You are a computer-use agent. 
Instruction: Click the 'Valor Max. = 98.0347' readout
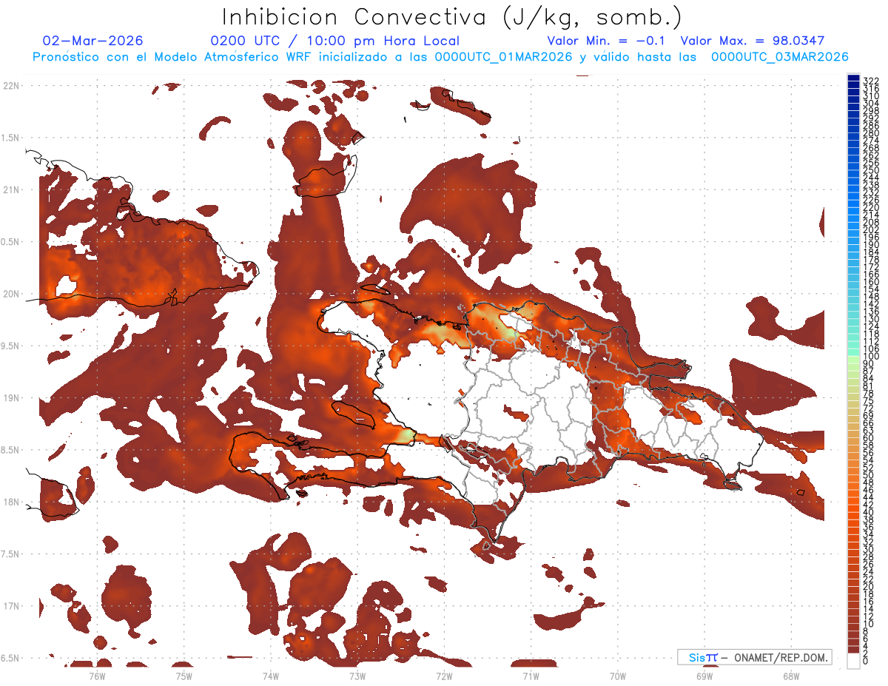pos(753,41)
